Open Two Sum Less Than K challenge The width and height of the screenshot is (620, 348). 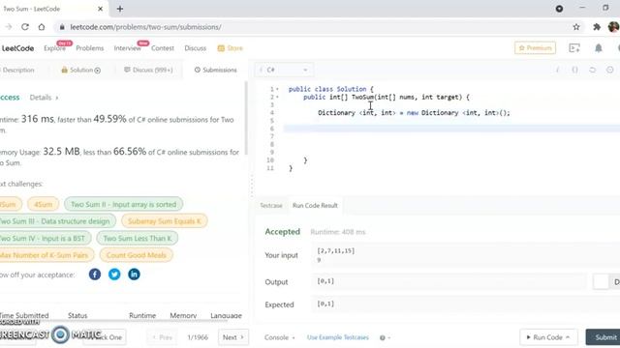tap(138, 239)
